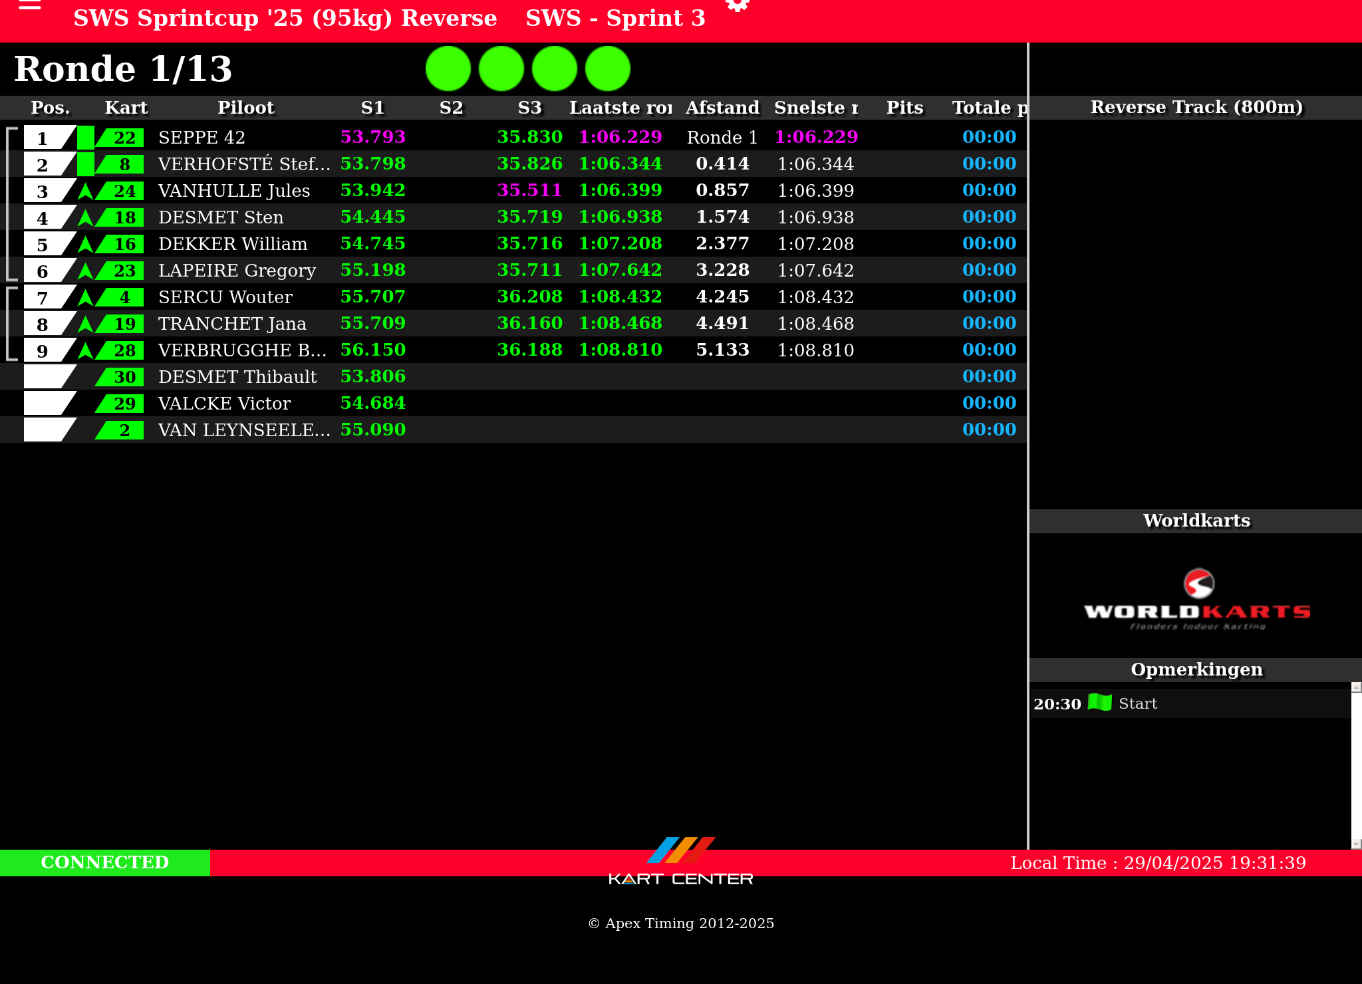The image size is (1362, 984).
Task: Select kart number 8 badge
Action: (124, 164)
